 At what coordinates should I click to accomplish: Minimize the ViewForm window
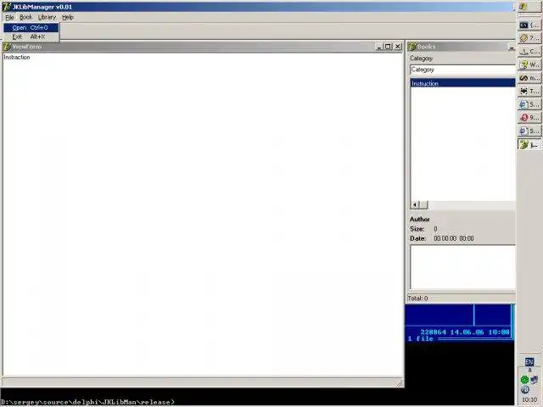point(379,47)
